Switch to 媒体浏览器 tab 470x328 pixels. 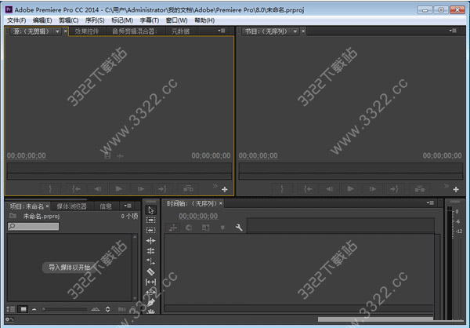(x=71, y=206)
